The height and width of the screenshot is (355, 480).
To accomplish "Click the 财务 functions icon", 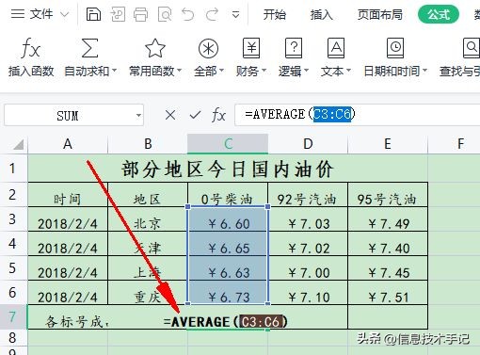I will point(251,48).
